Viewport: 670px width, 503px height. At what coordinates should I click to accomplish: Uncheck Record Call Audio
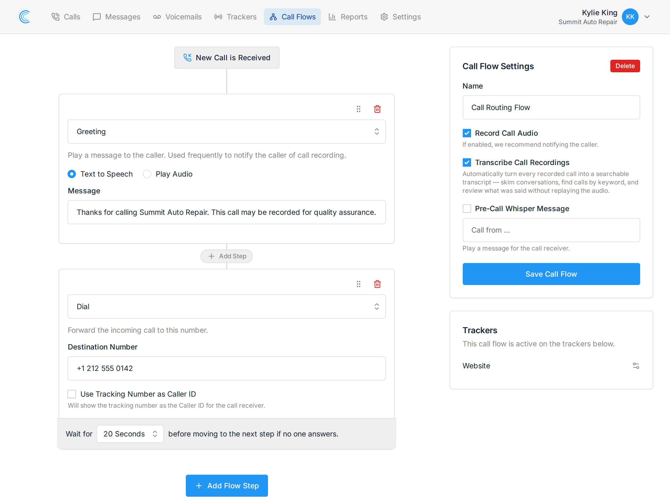point(467,133)
